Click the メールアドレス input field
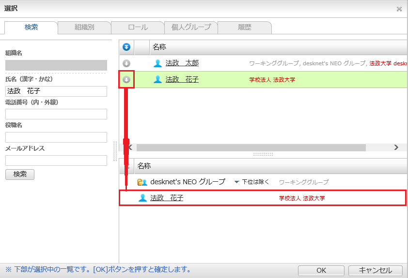The width and height of the screenshot is (408, 278). coord(56,161)
